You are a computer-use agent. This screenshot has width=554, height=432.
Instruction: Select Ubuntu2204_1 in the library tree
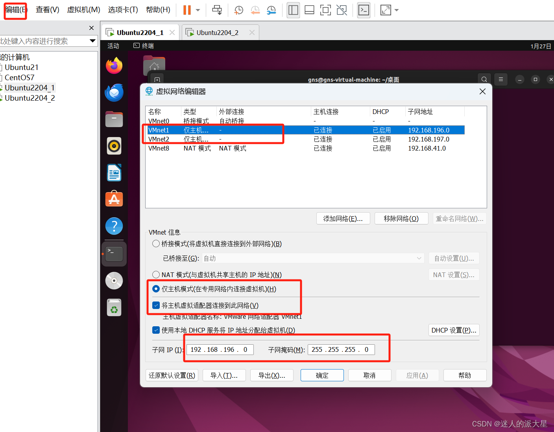click(30, 88)
